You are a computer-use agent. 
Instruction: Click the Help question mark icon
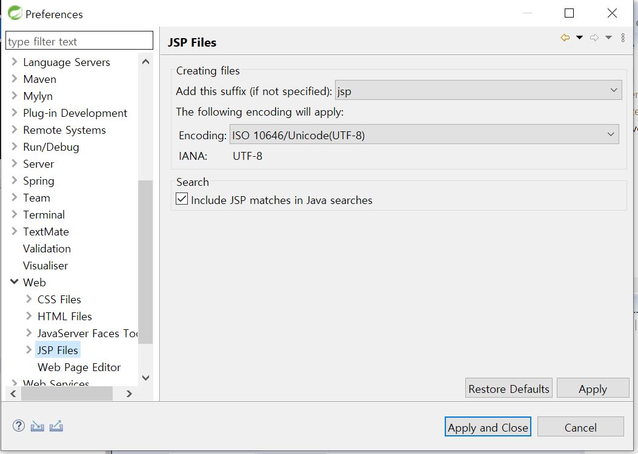point(19,426)
